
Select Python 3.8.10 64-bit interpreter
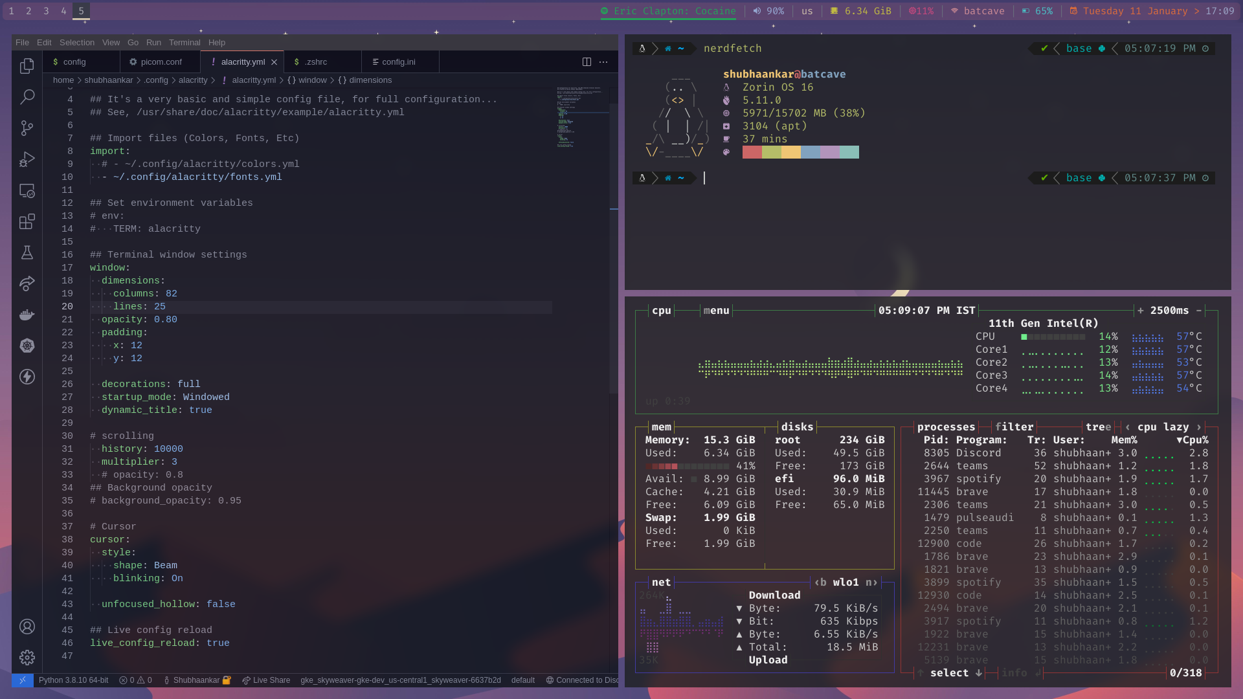(x=73, y=680)
